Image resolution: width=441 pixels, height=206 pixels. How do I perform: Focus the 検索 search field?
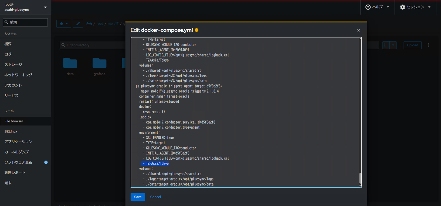[x=25, y=22]
